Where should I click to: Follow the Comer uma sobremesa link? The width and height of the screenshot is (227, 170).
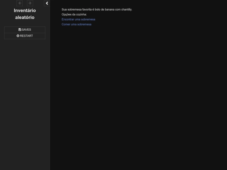77,24
